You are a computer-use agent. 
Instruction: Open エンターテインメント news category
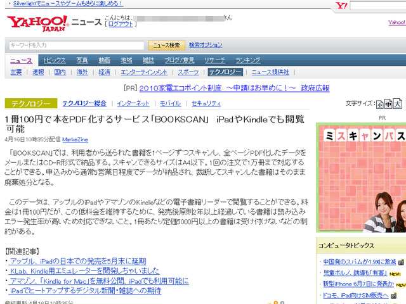(x=144, y=72)
